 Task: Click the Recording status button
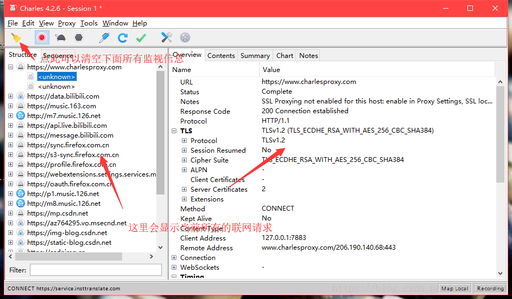[490, 288]
